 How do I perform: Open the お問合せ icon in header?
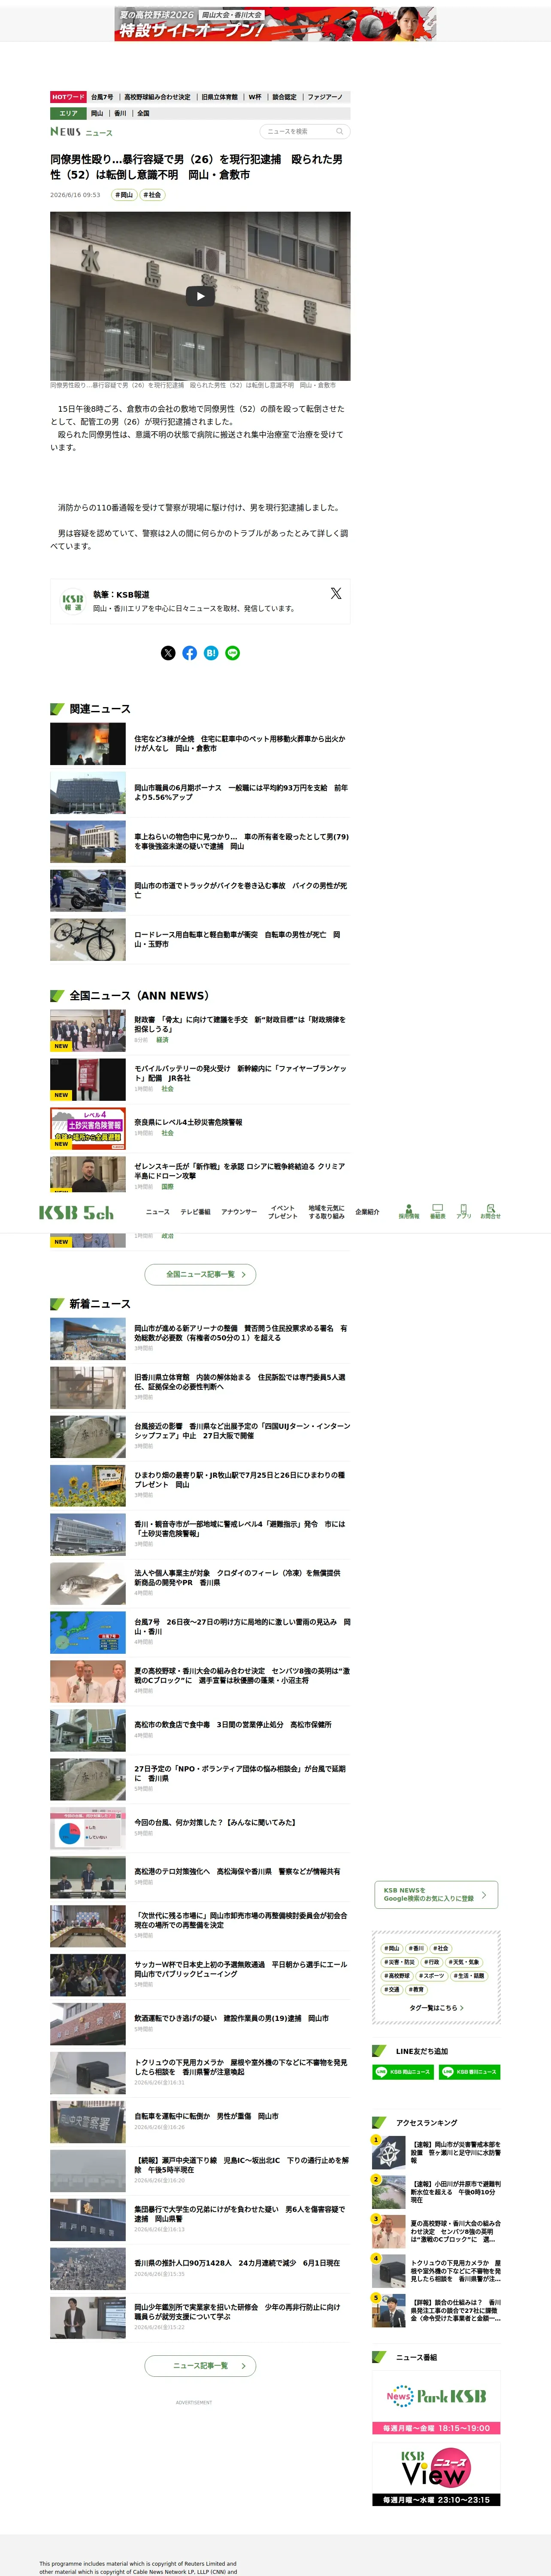point(490,1211)
